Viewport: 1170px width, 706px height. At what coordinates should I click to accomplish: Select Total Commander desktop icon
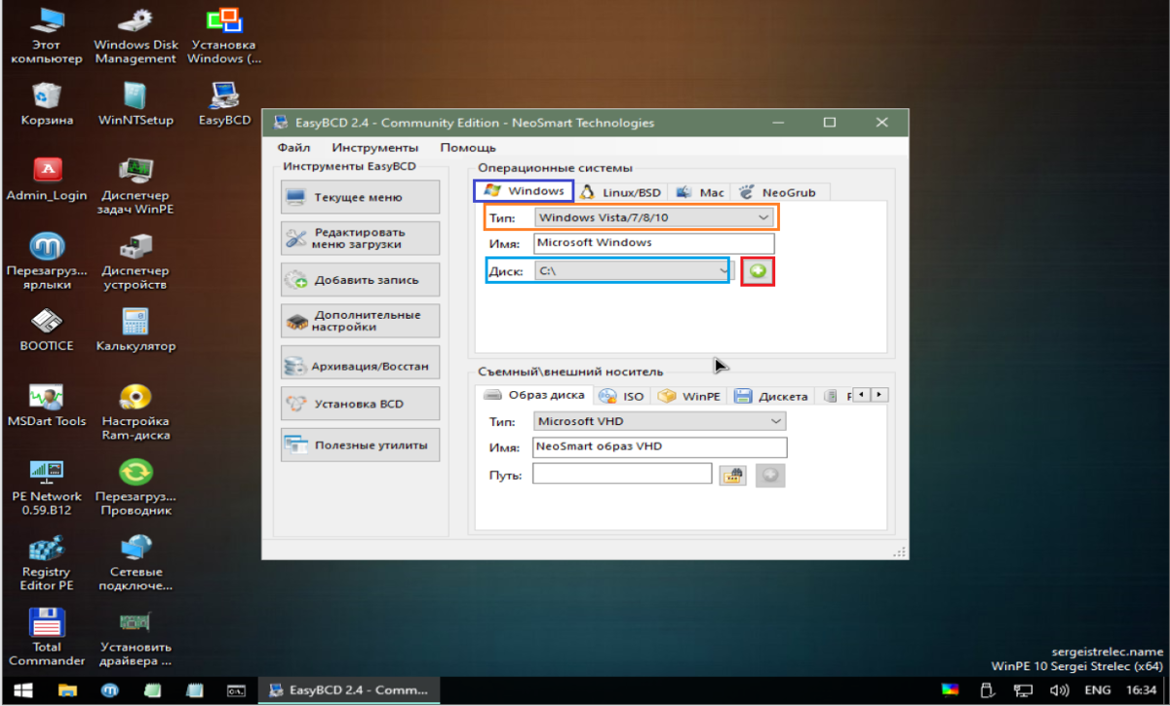point(47,637)
